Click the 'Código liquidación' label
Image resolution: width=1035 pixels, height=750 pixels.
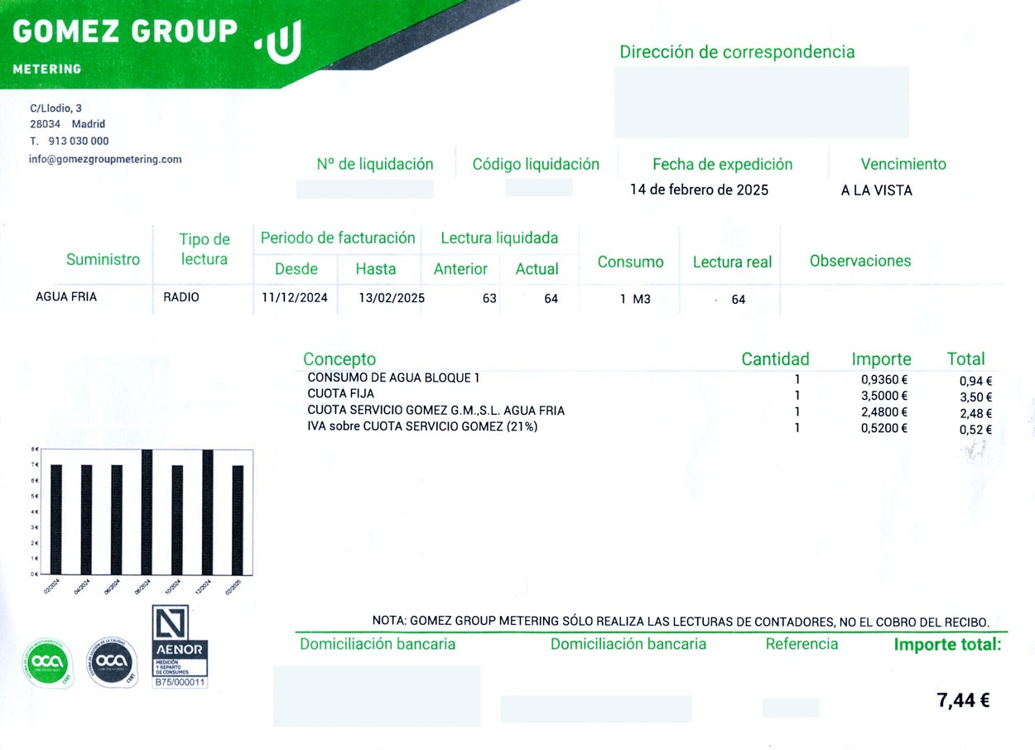pyautogui.click(x=536, y=164)
